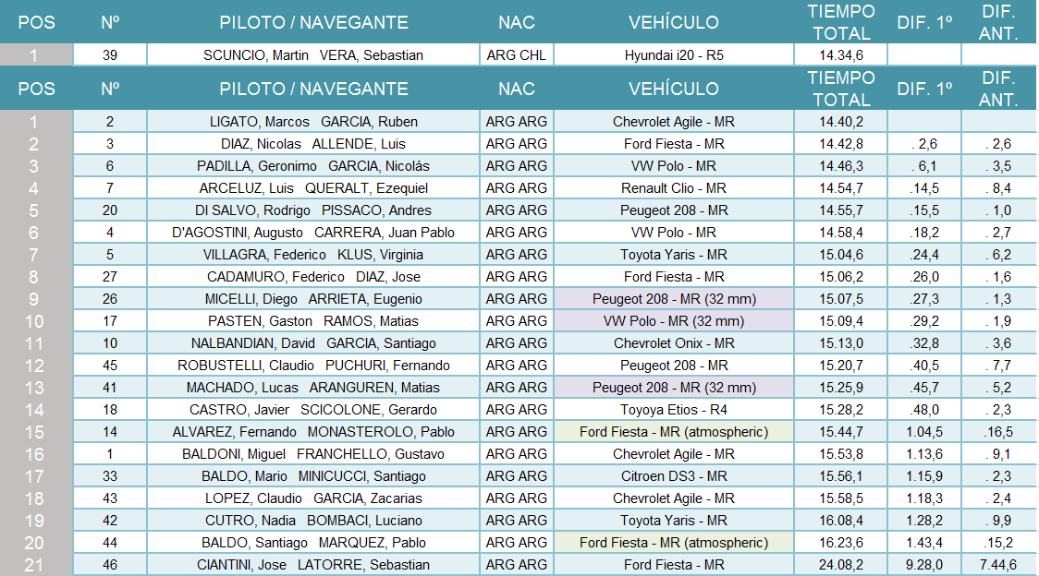Click 'VW Polo - MR (32 mm)' cell
The width and height of the screenshot is (1039, 576).
coord(673,321)
